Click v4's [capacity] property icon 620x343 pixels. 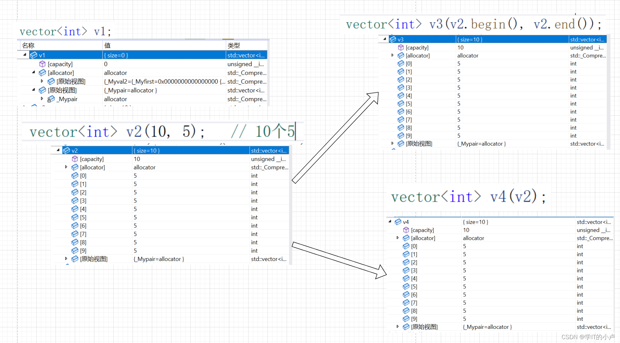pos(406,230)
